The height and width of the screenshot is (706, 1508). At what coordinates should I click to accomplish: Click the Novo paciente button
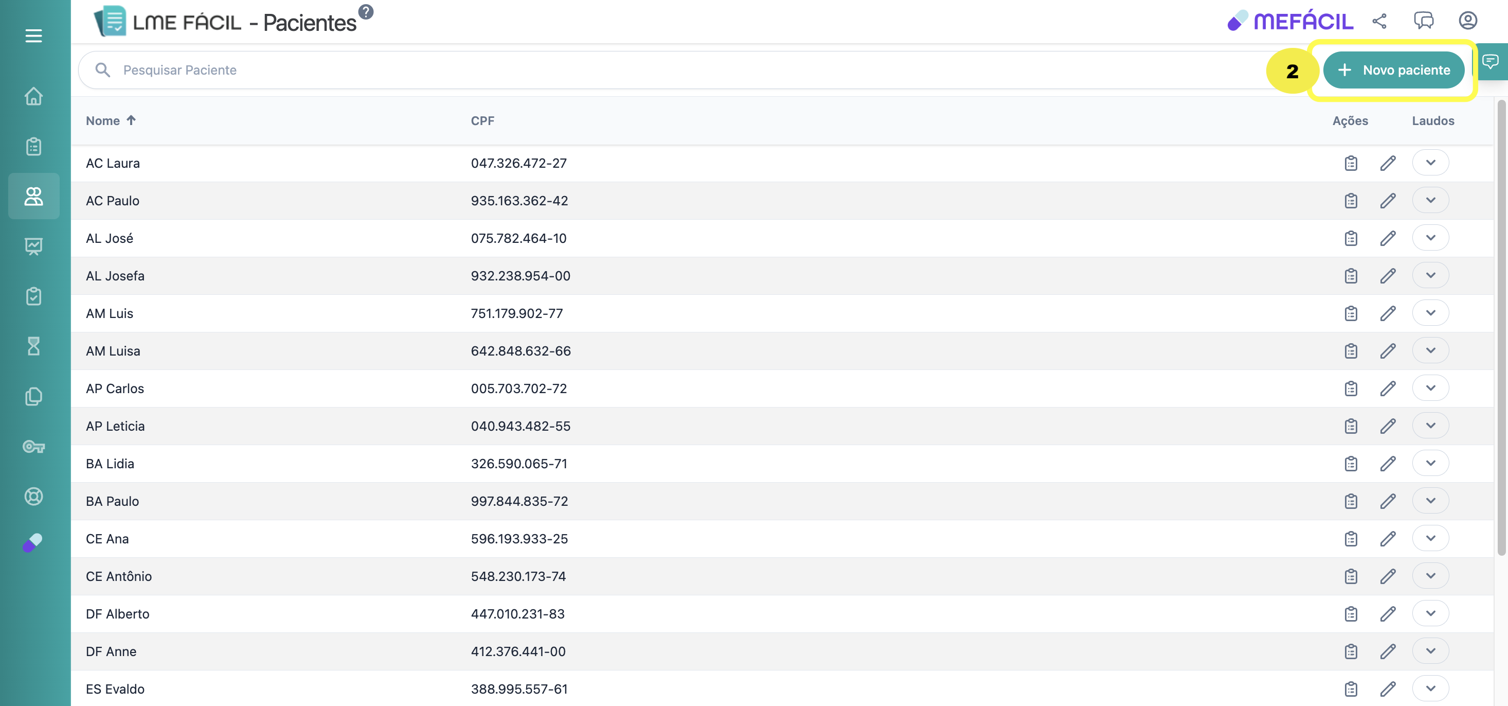[x=1393, y=70]
